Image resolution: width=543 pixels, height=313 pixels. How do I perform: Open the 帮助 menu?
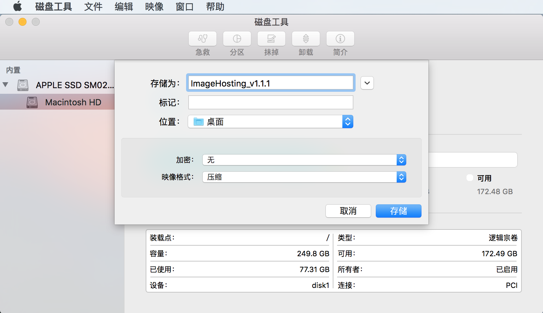pos(215,7)
